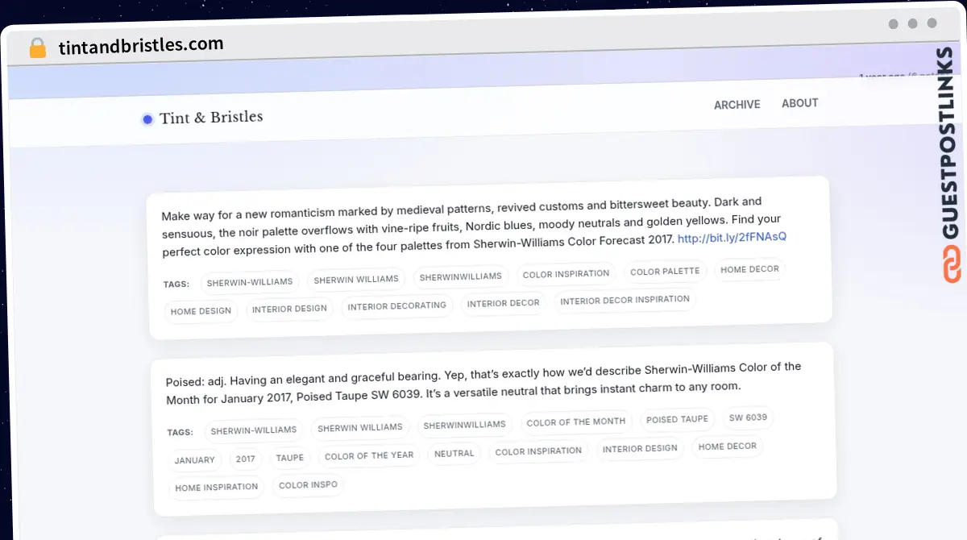967x540 pixels.
Task: Click the blue dot site logo
Action: [x=147, y=120]
